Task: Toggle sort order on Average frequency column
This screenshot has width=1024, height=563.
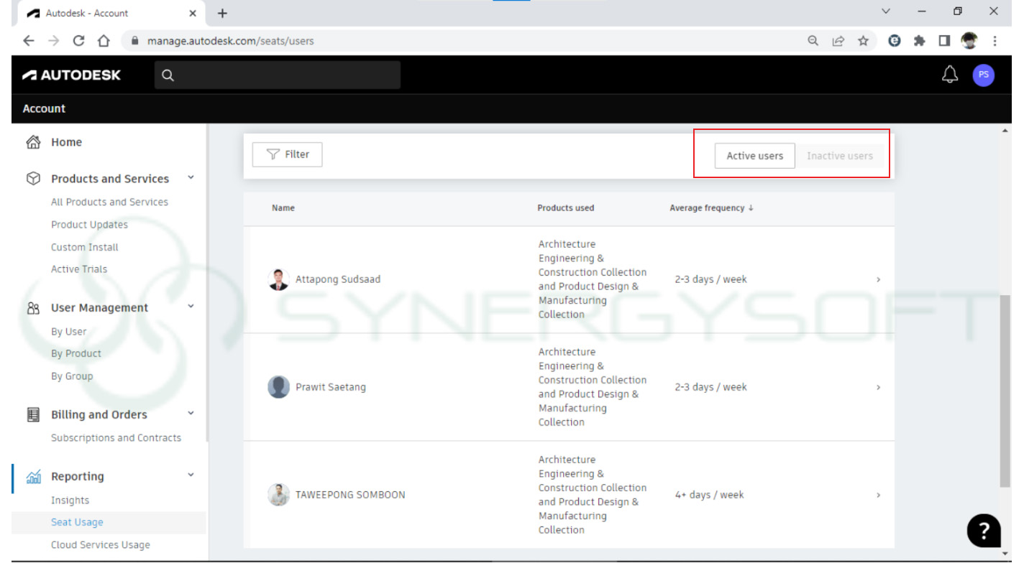Action: 711,208
